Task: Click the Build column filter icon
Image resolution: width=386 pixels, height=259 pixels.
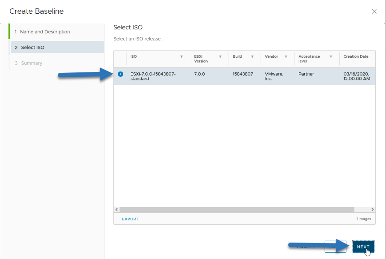Action: [x=252, y=56]
